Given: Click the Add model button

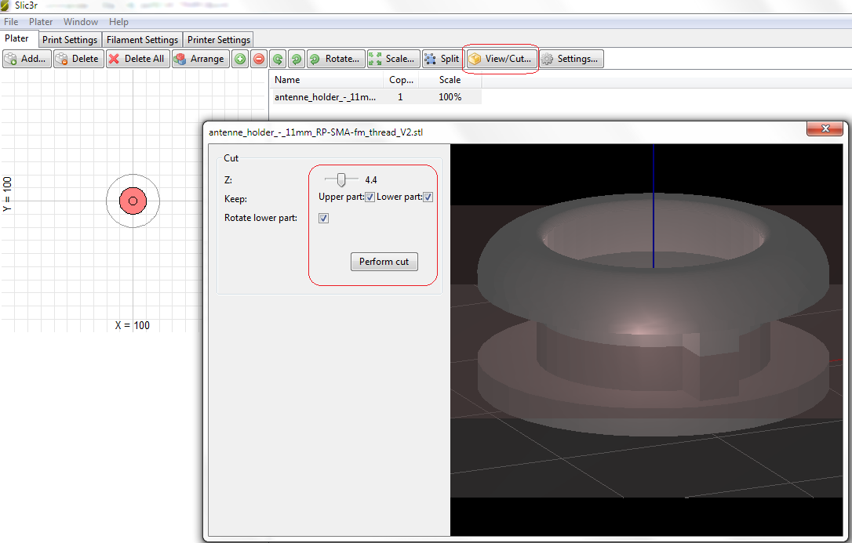Looking at the screenshot, I should click(x=27, y=59).
